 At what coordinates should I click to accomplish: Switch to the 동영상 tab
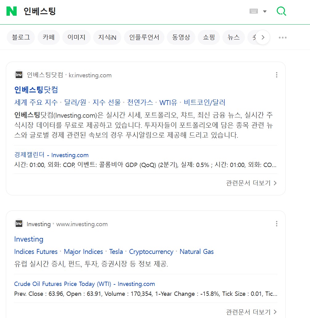[181, 37]
